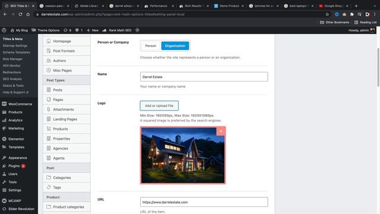
Task: Open the Tags settings tab
Action: [x=66, y=187]
